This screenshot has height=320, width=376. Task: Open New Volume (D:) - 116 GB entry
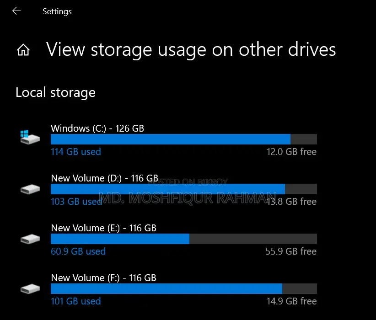coord(105,178)
